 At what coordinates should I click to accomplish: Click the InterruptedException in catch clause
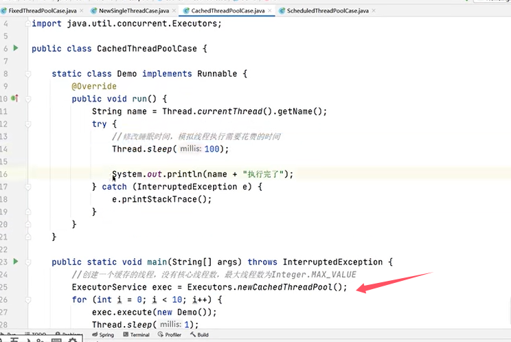[187, 187]
